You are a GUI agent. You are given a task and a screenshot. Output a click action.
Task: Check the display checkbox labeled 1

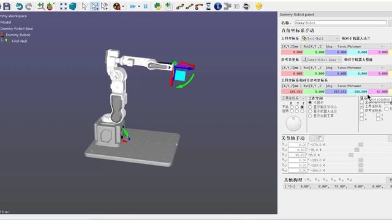click(362, 115)
